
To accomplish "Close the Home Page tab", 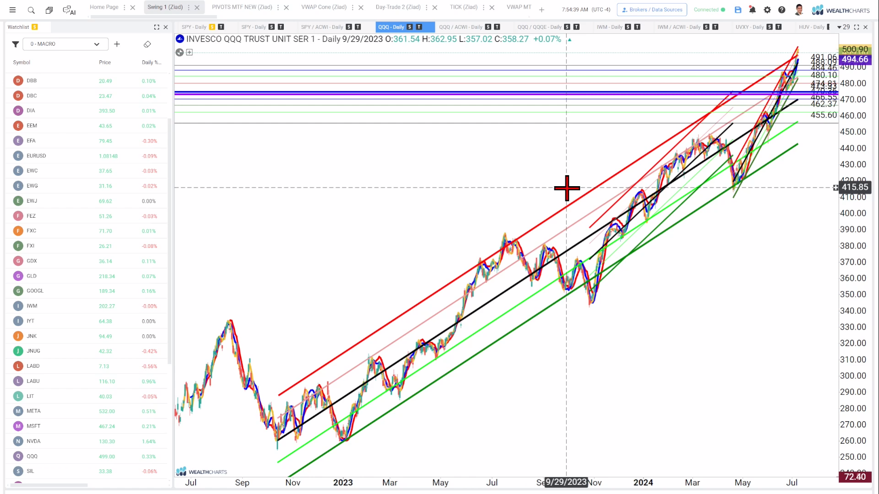I will coord(133,7).
